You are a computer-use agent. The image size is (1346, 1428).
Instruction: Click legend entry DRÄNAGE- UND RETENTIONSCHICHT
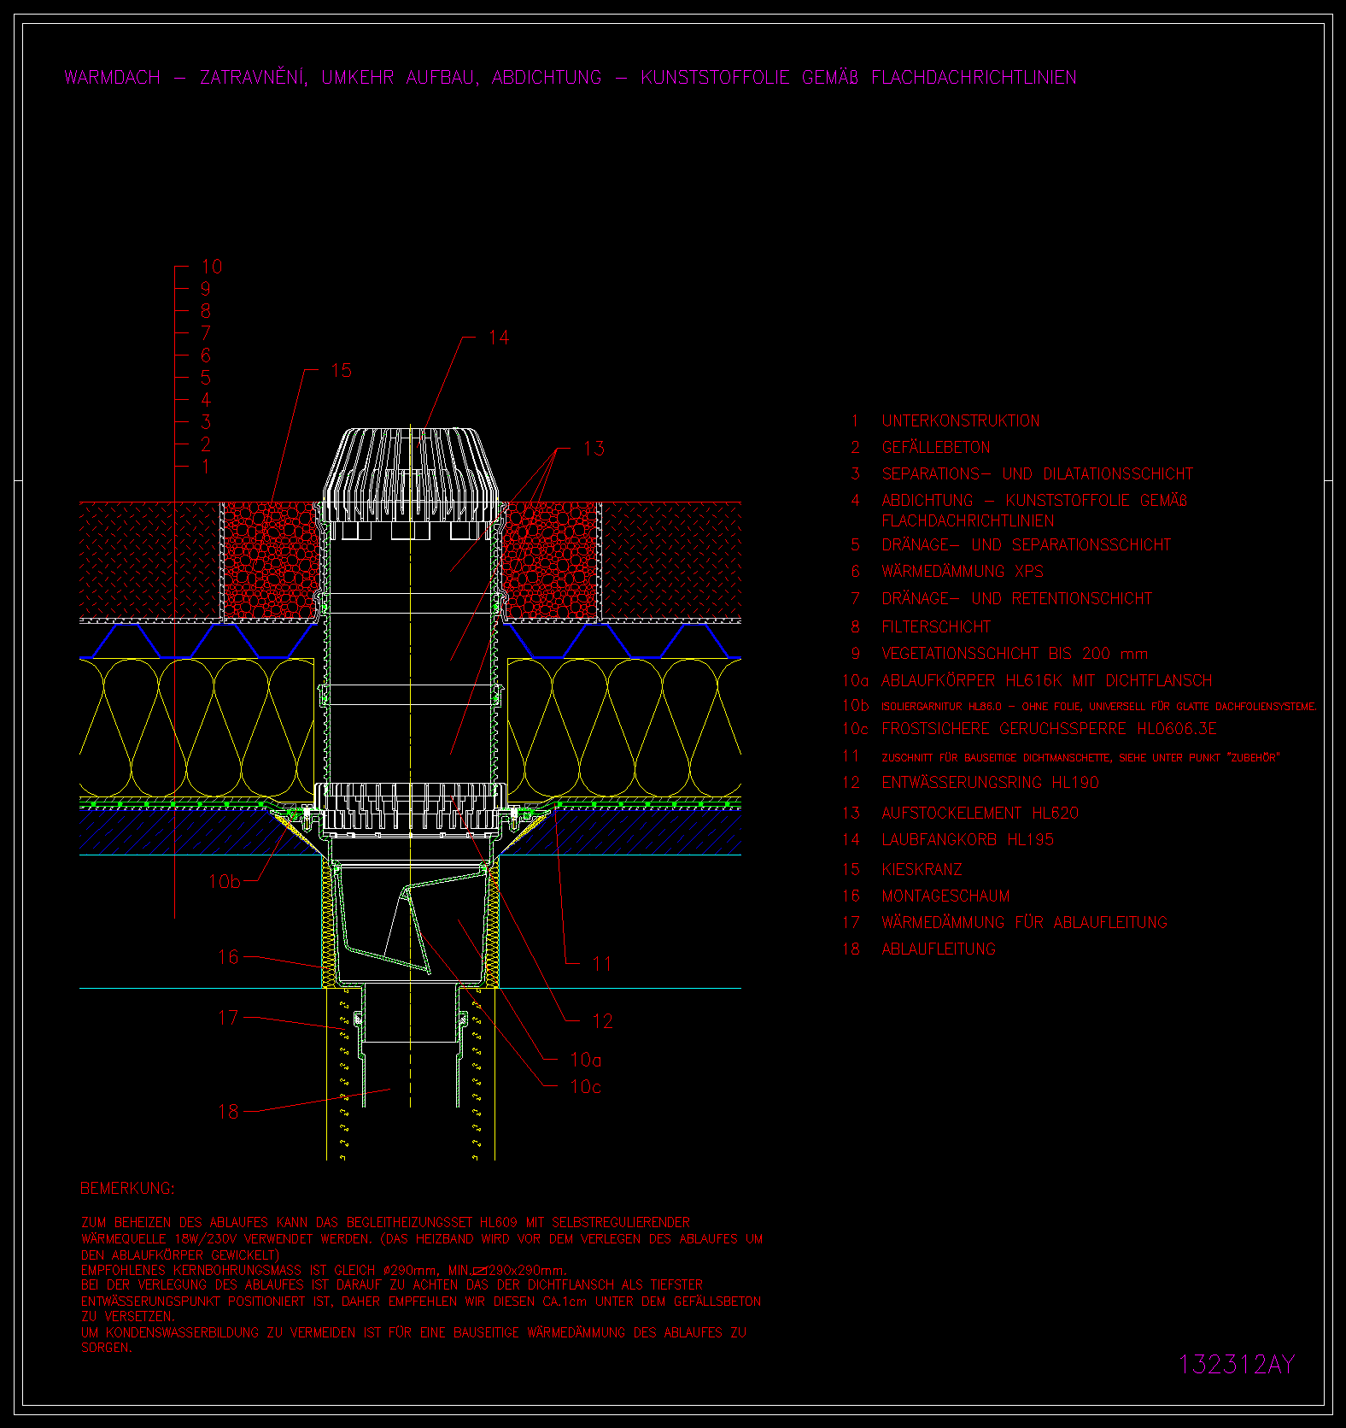[1016, 598]
